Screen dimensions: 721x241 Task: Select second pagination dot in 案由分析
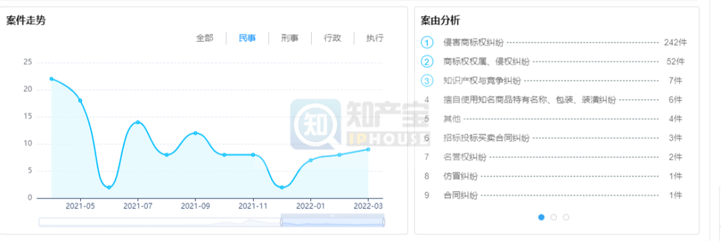pyautogui.click(x=553, y=217)
